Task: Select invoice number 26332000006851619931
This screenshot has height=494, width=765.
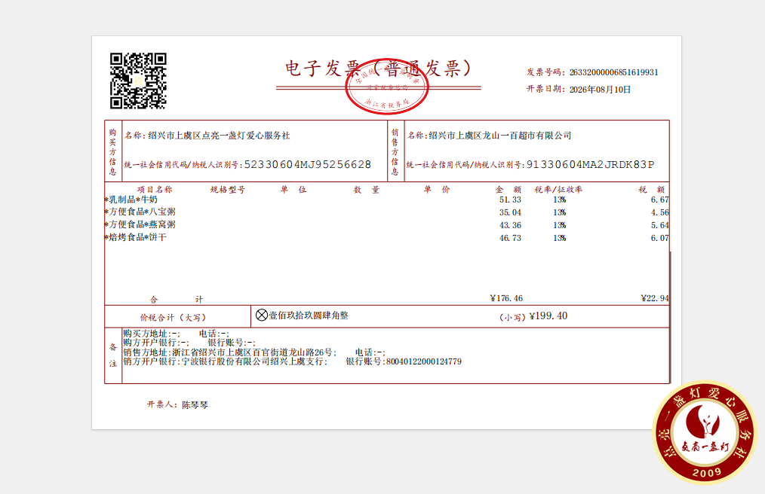Action: pyautogui.click(x=614, y=72)
